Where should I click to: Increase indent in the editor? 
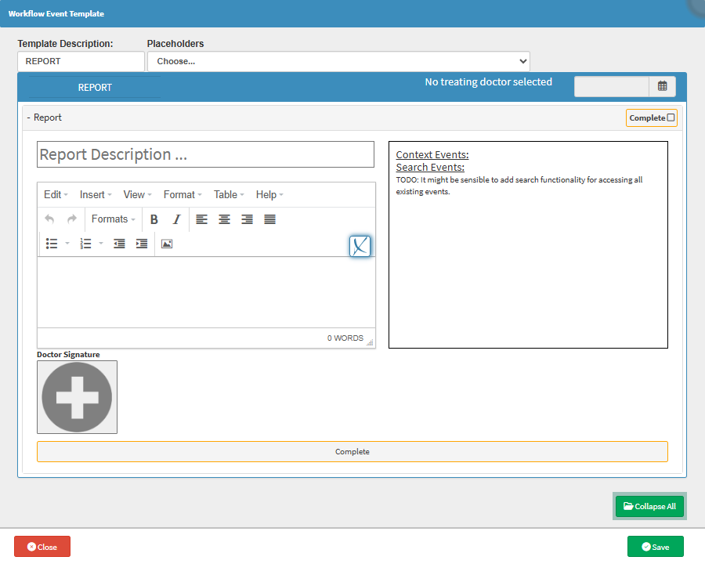pyautogui.click(x=142, y=244)
